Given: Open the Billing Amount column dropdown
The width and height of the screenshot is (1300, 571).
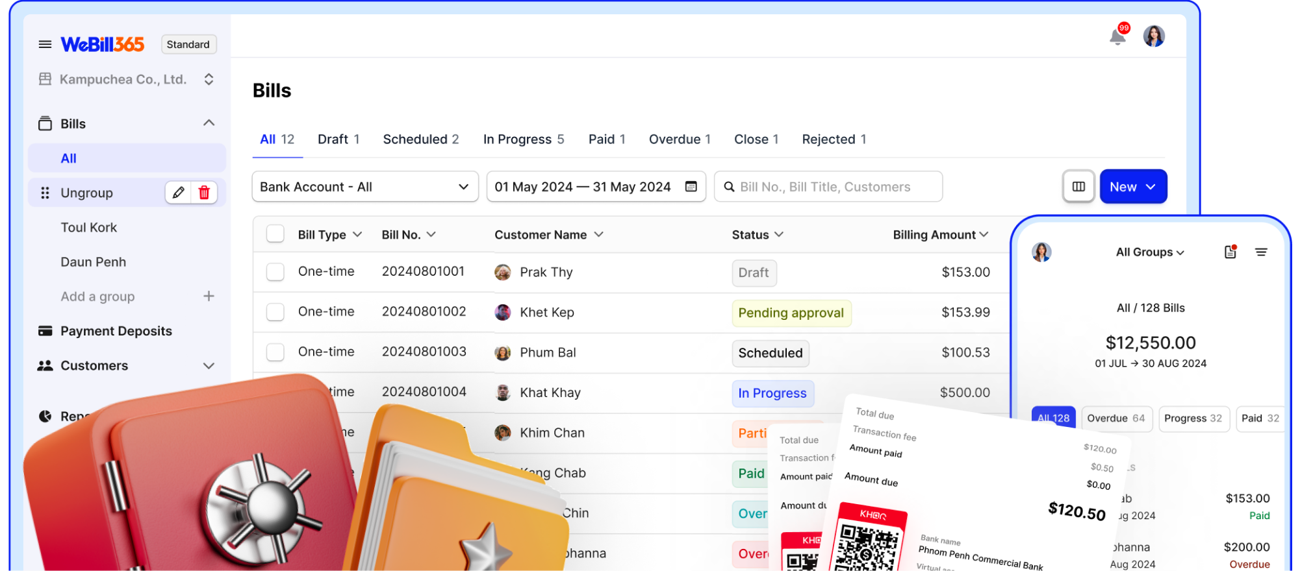Looking at the screenshot, I should coord(984,234).
